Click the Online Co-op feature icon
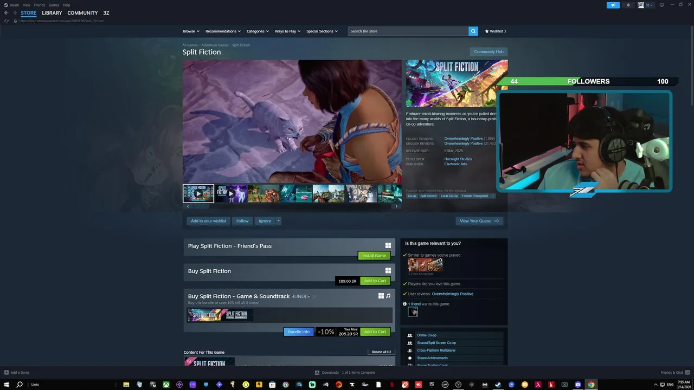694x390 pixels. pyautogui.click(x=410, y=335)
